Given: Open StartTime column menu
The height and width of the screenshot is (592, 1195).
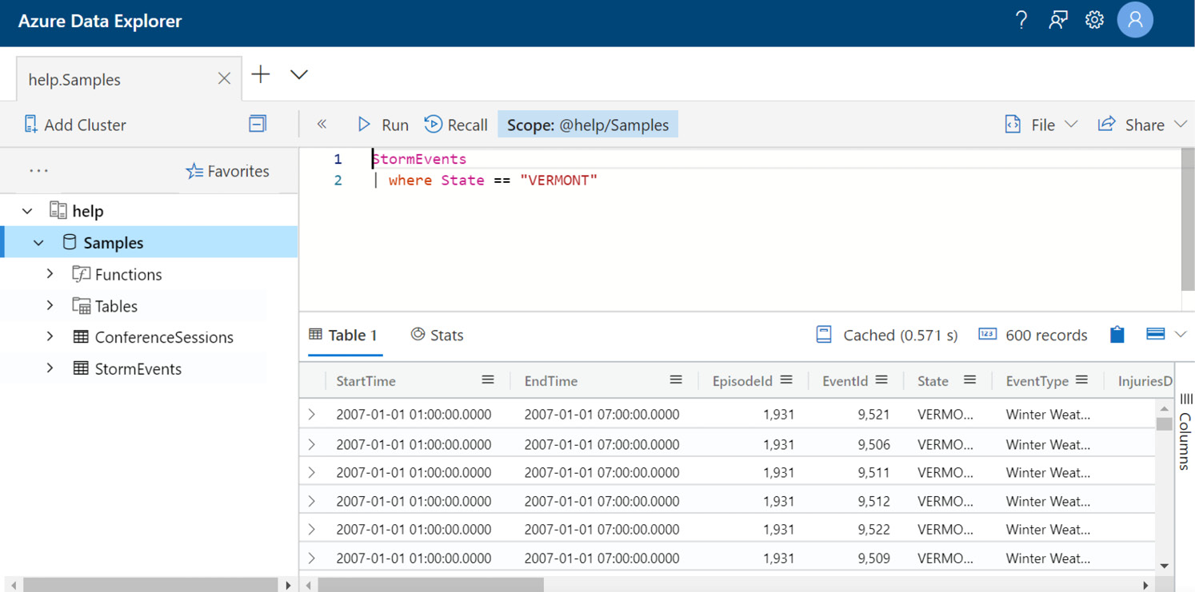Looking at the screenshot, I should click(488, 380).
